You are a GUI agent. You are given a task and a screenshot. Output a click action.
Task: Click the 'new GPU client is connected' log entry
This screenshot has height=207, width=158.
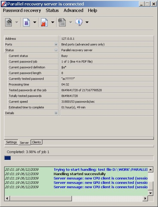101,182
